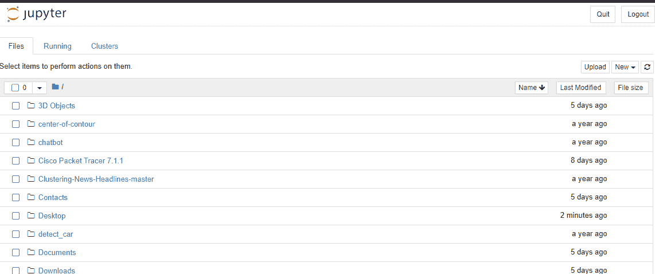
Task: Click the folder icon beside 3D Objects
Action: 31,105
